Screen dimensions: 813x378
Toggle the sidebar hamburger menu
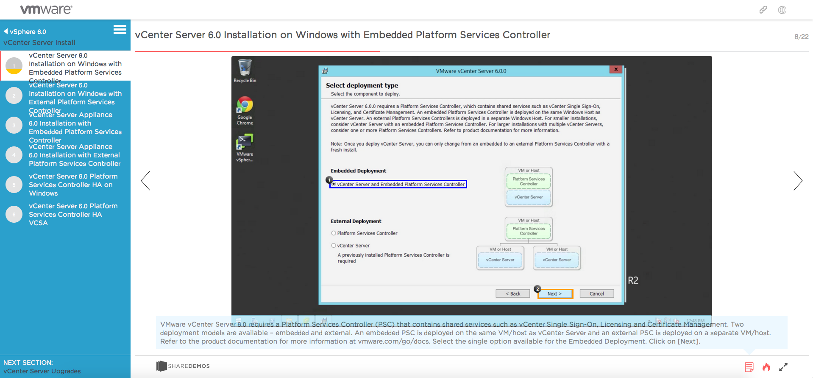tap(120, 29)
